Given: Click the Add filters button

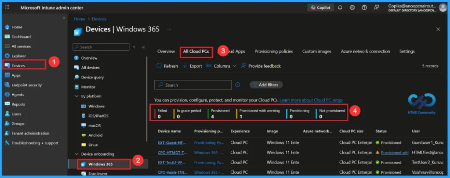Looking at the screenshot, I should point(266,85).
